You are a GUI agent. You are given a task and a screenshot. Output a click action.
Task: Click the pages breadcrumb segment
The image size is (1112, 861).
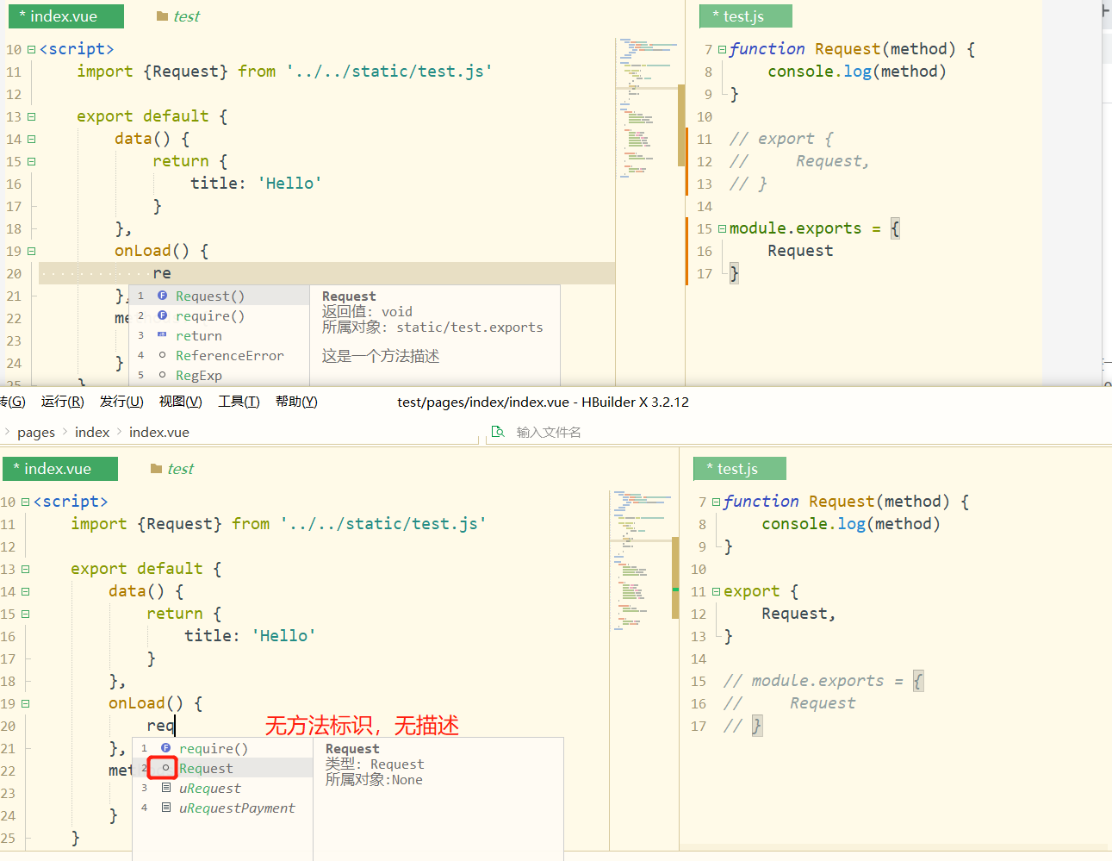pos(36,433)
